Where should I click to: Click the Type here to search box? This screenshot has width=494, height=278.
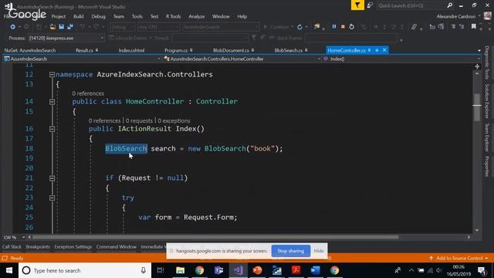point(85,270)
